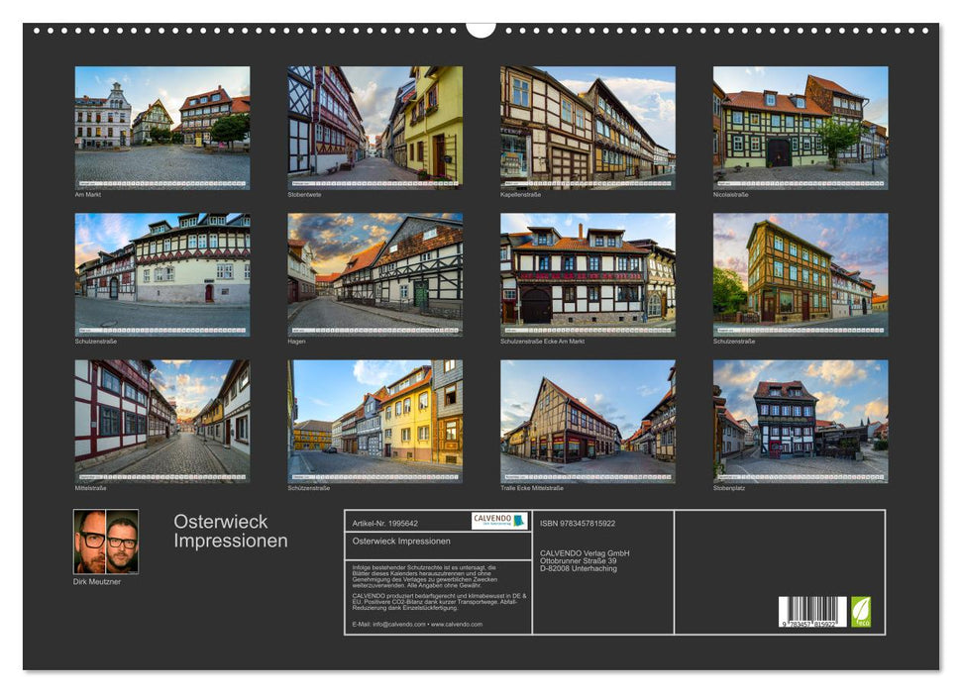Select the ISBN 9783457815922 text
Screen dimensions: 962x693
[578, 522]
